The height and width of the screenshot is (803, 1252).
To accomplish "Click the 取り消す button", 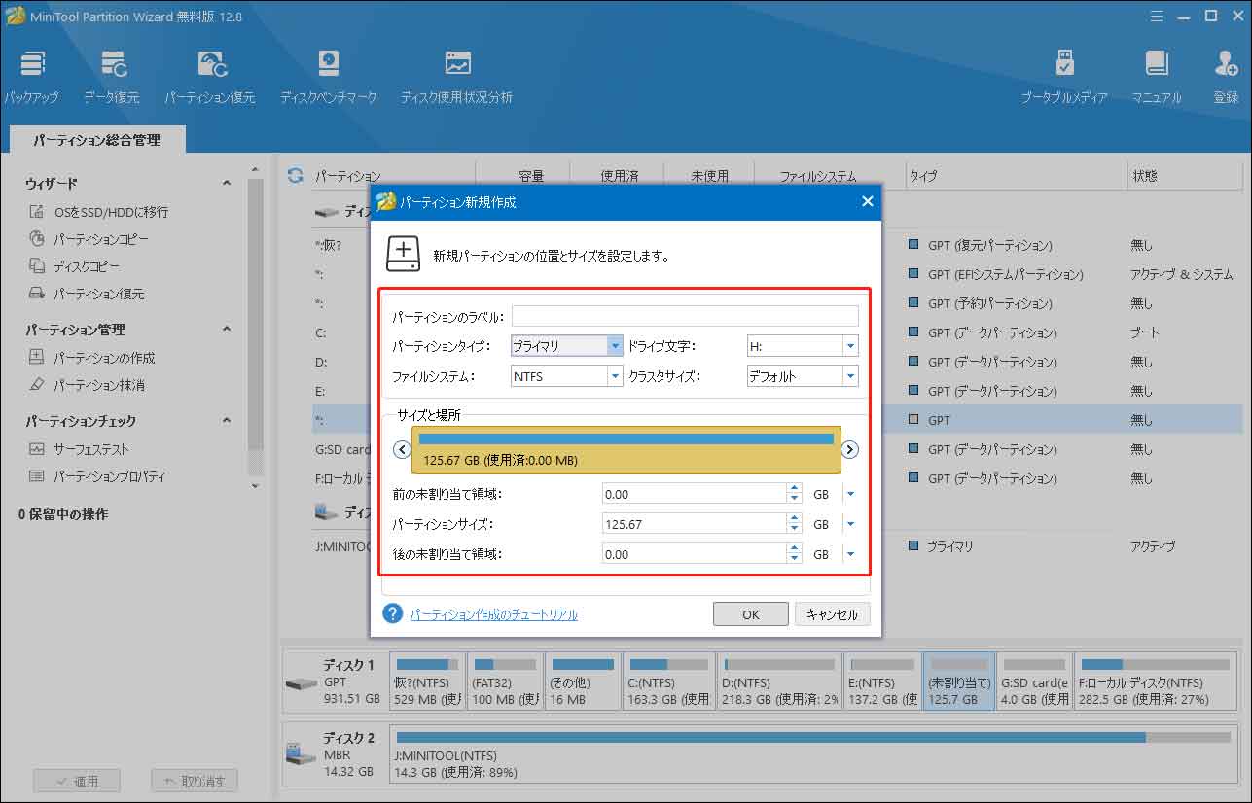I will pos(195,781).
